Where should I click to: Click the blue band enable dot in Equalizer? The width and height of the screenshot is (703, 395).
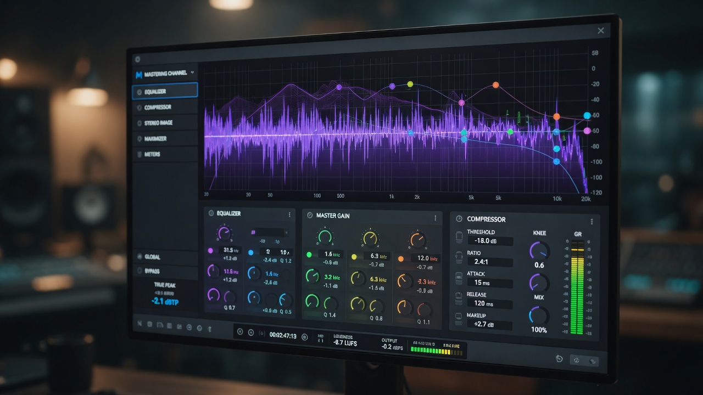pos(250,252)
